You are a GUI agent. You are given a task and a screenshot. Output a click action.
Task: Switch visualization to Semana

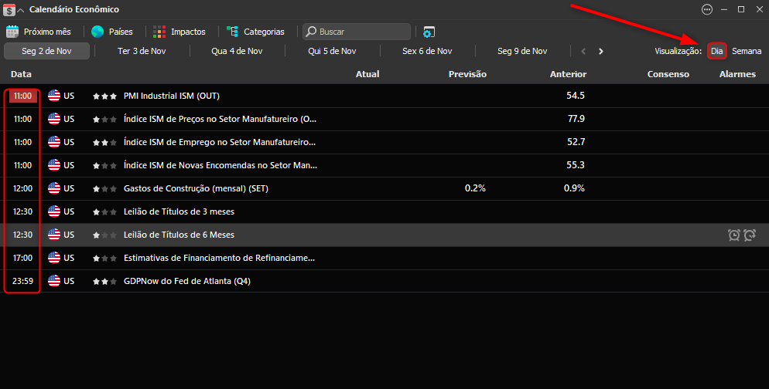(747, 51)
